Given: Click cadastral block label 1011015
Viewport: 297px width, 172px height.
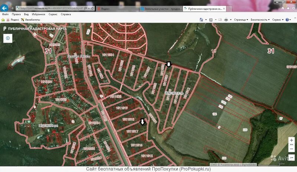Looking at the screenshot, I should [147, 156].
